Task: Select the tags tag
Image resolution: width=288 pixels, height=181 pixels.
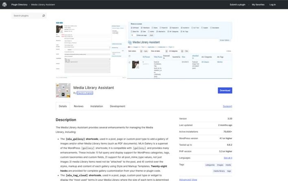Action: [229, 171]
